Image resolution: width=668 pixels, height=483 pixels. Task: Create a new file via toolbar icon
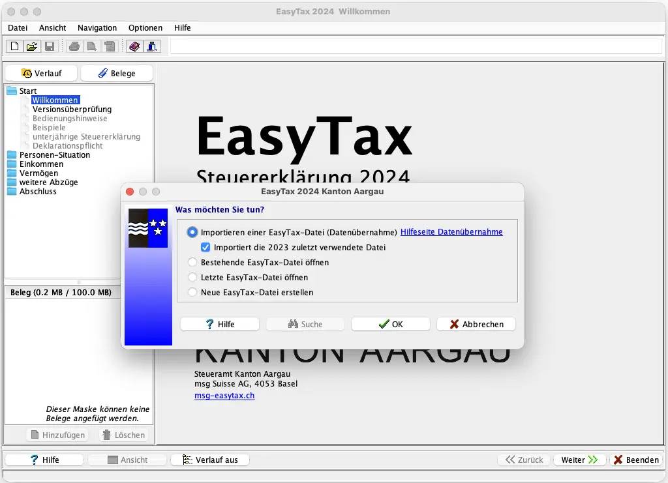(x=13, y=46)
